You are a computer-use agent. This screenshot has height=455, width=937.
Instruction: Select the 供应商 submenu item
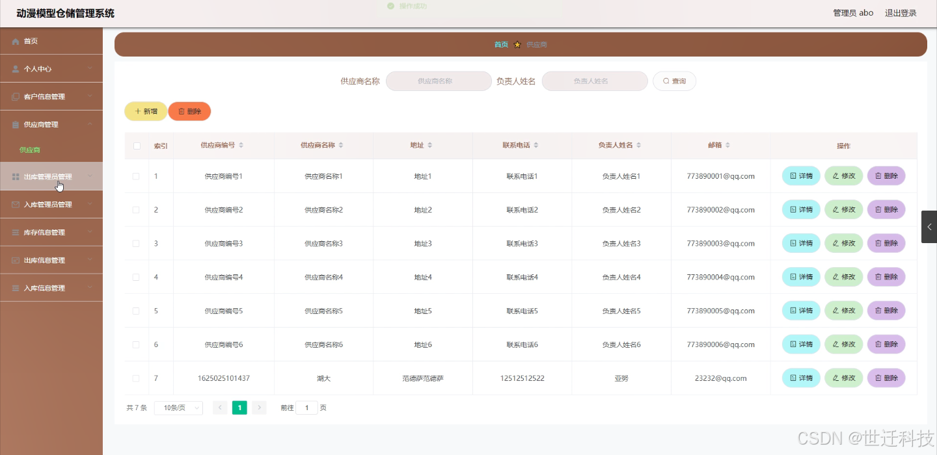pyautogui.click(x=51, y=150)
